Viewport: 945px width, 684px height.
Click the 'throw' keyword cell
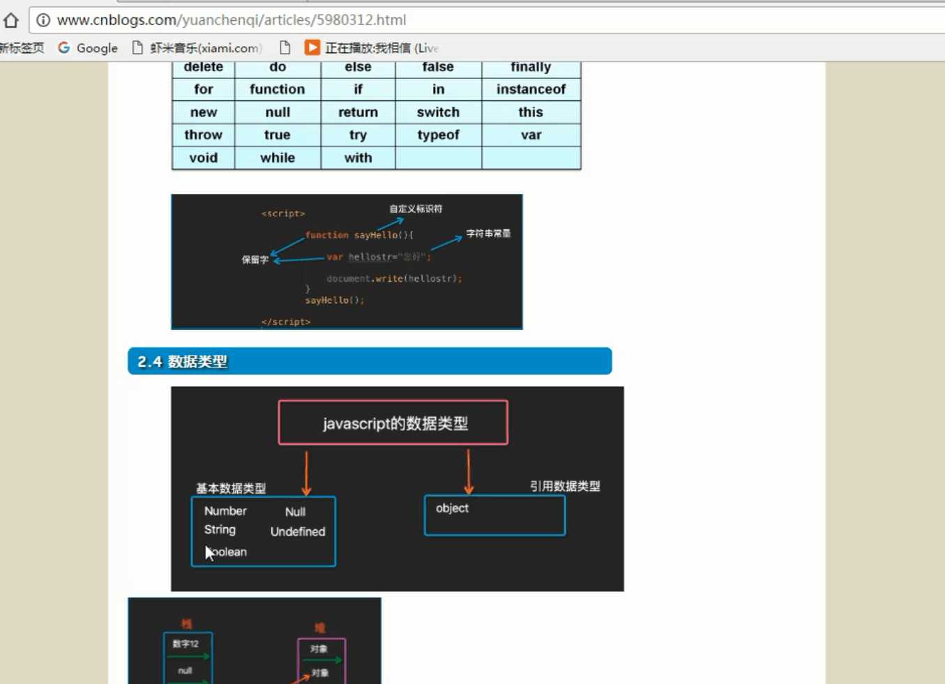(204, 135)
